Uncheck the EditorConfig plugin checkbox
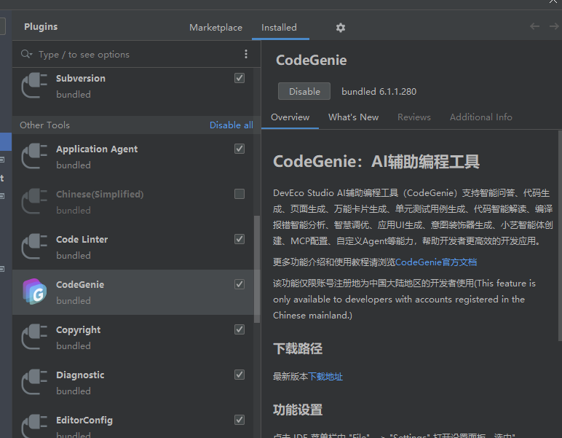 [x=240, y=420]
